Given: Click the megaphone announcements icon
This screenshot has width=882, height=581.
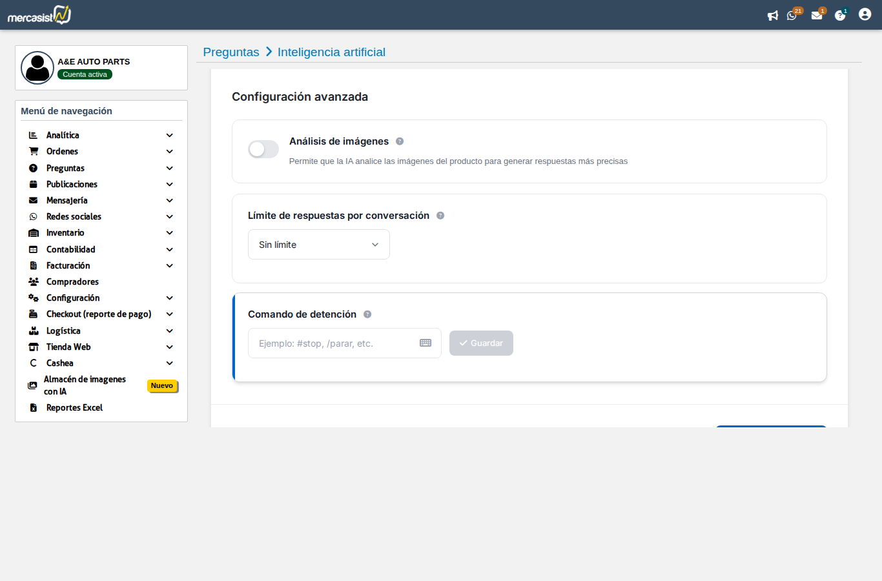Looking at the screenshot, I should click(x=772, y=15).
